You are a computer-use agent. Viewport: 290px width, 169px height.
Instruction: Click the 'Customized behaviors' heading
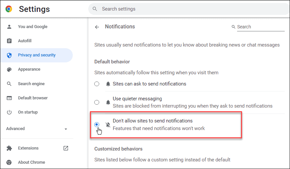pos(118,149)
